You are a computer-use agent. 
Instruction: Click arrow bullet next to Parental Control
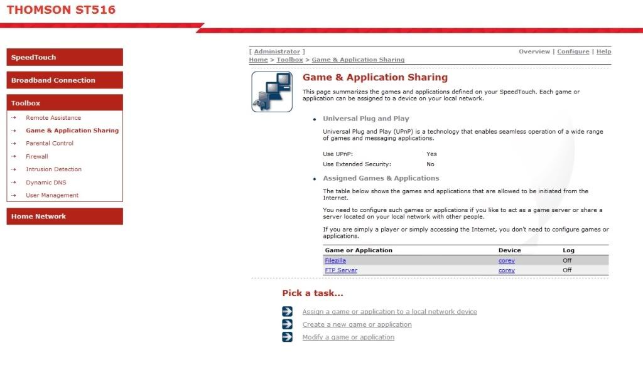coord(14,144)
